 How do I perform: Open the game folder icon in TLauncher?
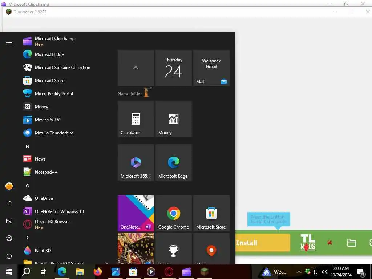(351, 243)
